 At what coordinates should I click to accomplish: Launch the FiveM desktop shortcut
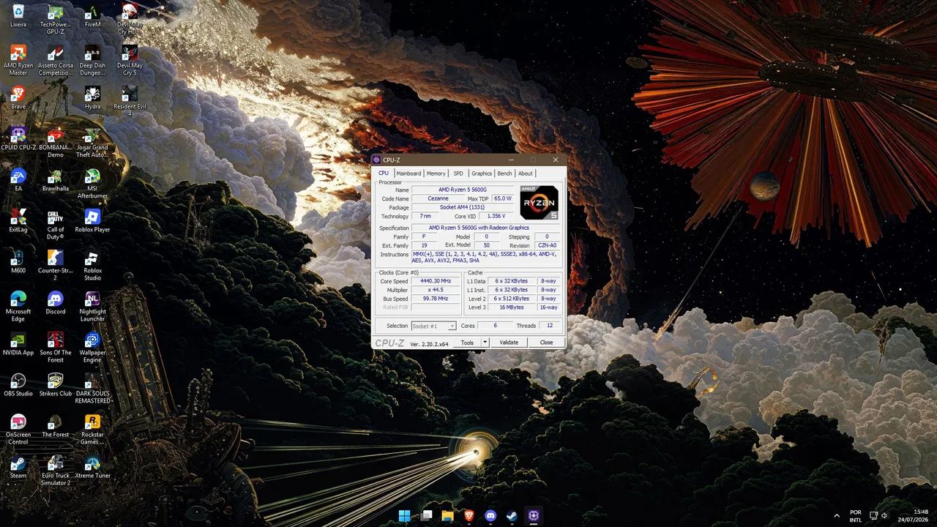tap(93, 16)
